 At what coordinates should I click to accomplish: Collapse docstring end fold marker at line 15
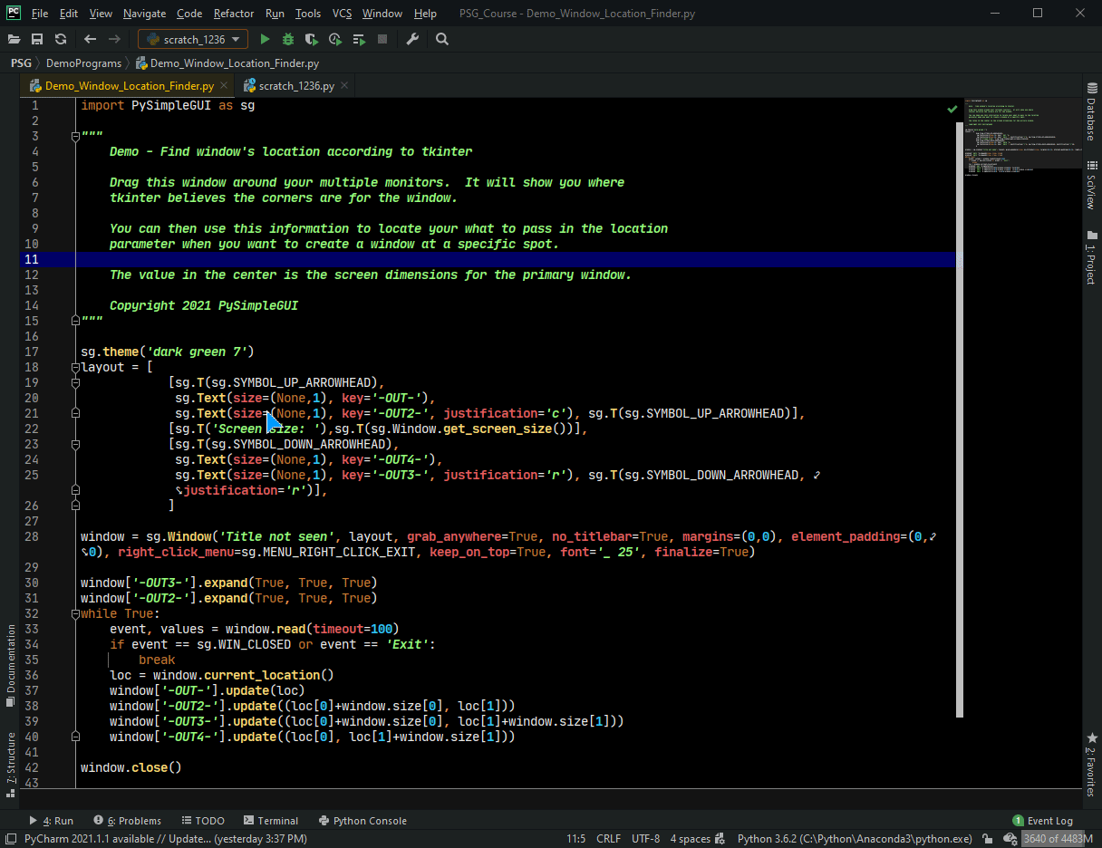[76, 321]
